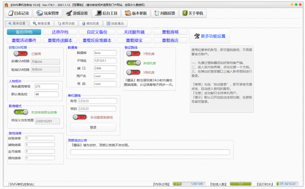
Task: Focus the 经验倍率 field
Action: 40,138
